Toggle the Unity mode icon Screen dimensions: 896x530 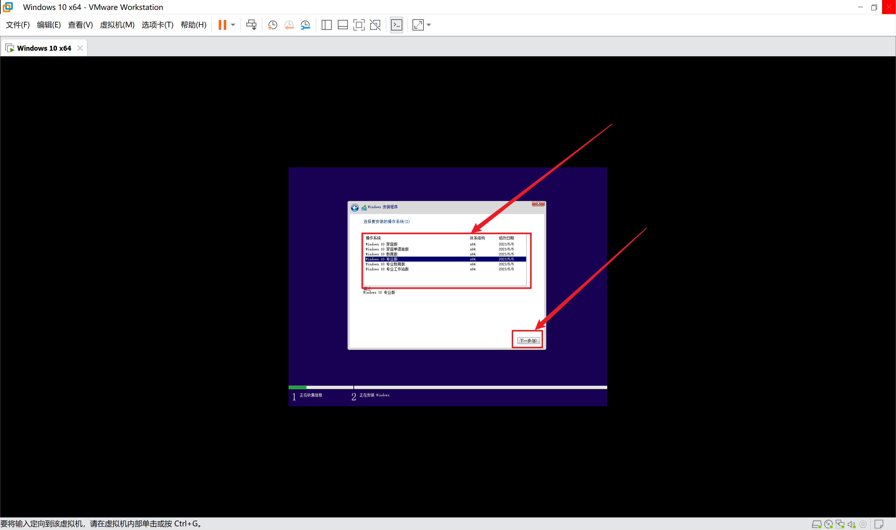pyautogui.click(x=375, y=25)
